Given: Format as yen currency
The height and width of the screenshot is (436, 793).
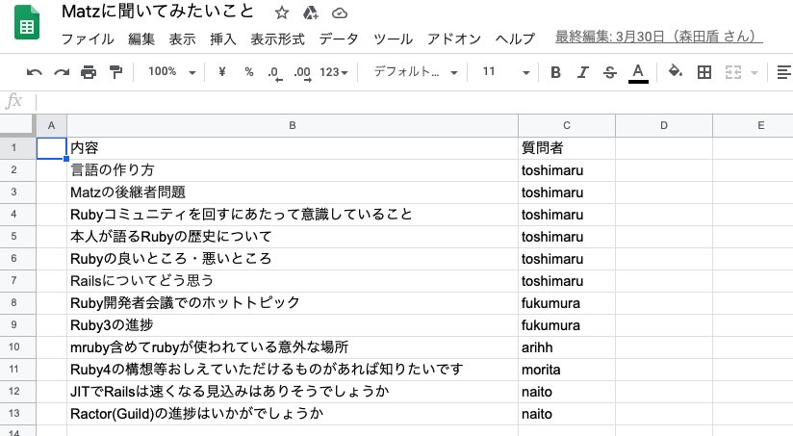Looking at the screenshot, I should click(x=221, y=72).
